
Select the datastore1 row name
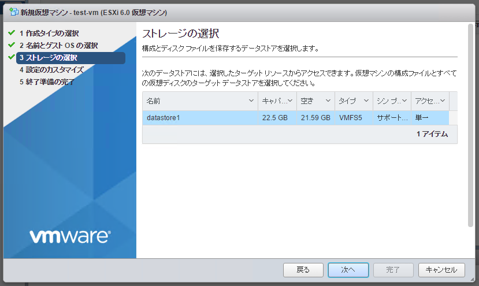[163, 118]
